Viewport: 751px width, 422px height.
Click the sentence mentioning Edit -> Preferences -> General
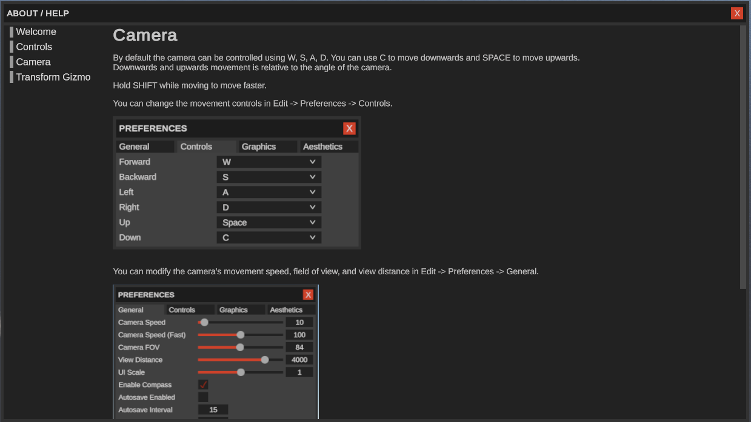click(325, 272)
